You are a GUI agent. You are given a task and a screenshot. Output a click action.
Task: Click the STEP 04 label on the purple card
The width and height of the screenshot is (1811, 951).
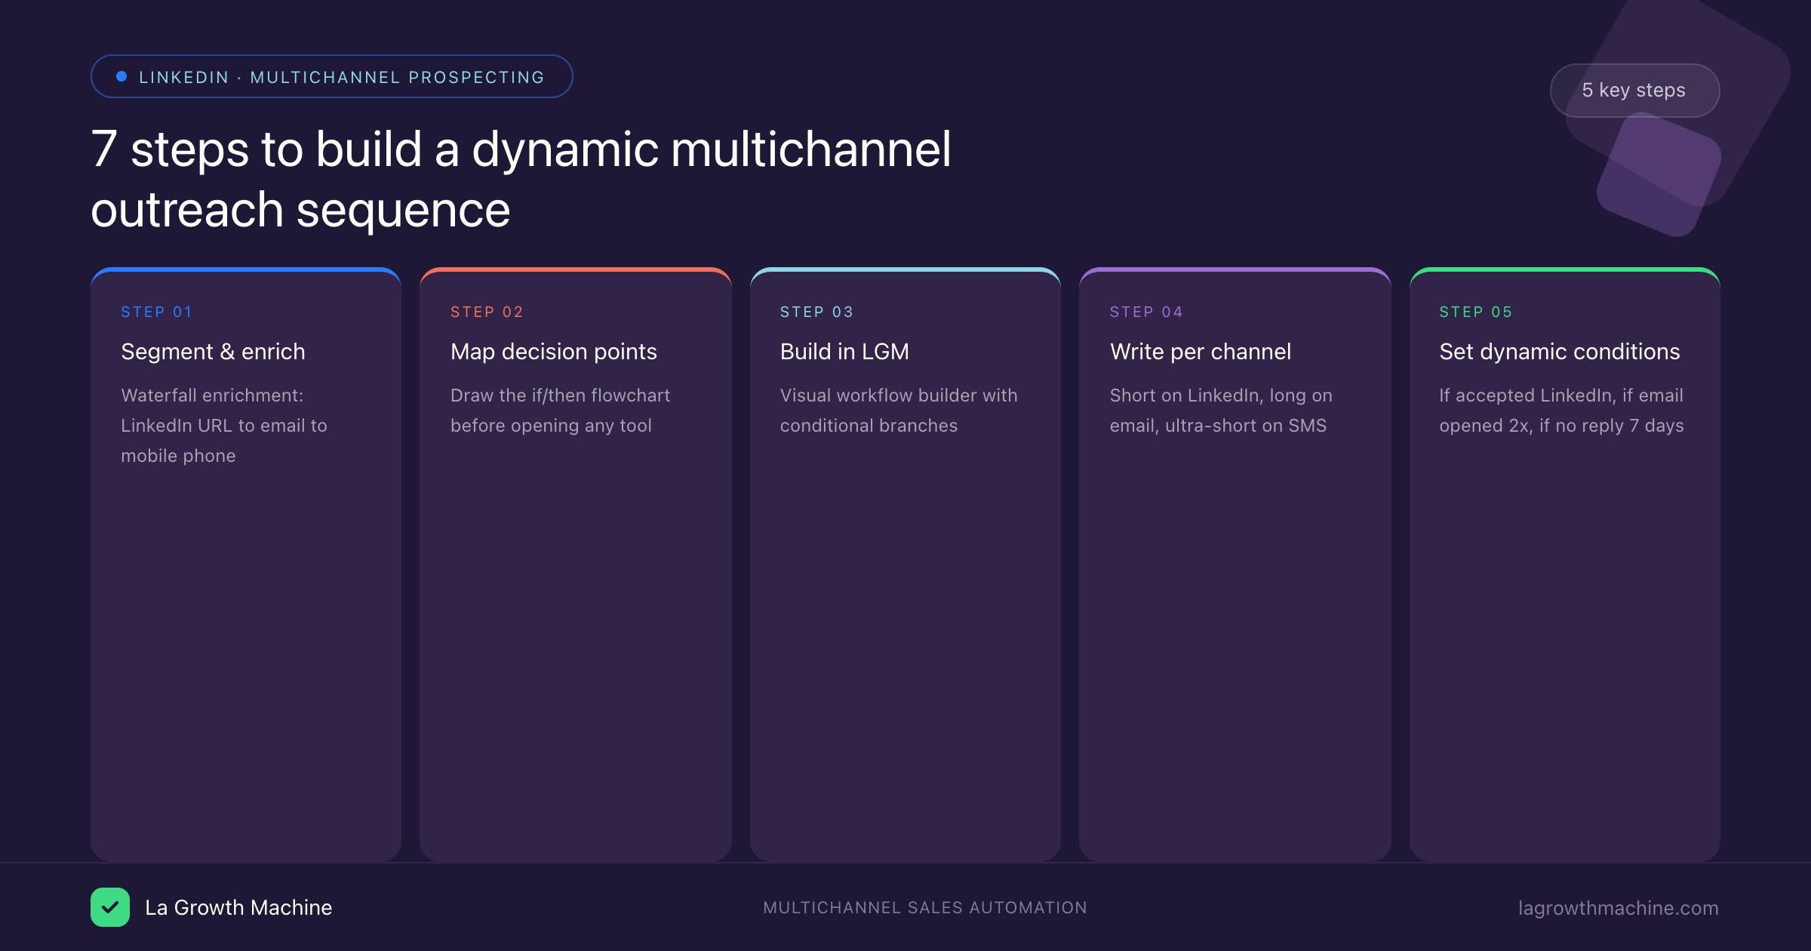(x=1145, y=311)
